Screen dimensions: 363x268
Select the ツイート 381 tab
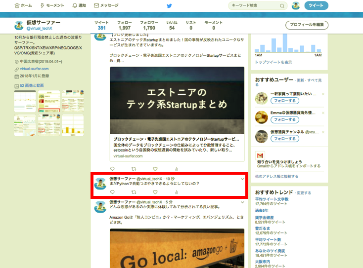pyautogui.click(x=102, y=25)
